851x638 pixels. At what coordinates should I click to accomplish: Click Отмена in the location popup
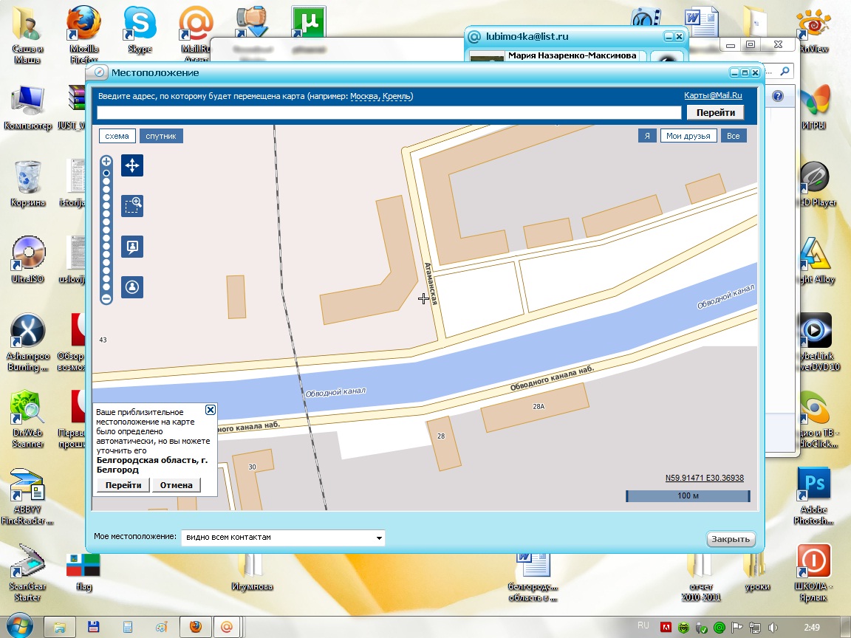[176, 485]
